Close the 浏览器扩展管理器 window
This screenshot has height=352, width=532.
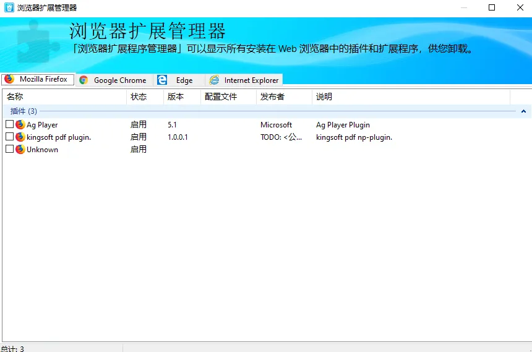point(520,7)
